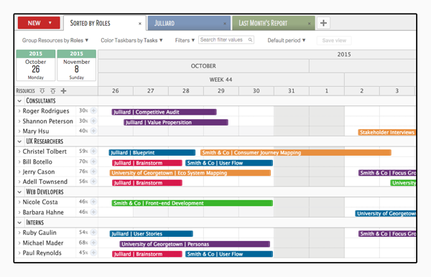Viewport: 431px width, 277px height.
Task: Close the Sorted by Roles tab
Action: click(x=140, y=24)
